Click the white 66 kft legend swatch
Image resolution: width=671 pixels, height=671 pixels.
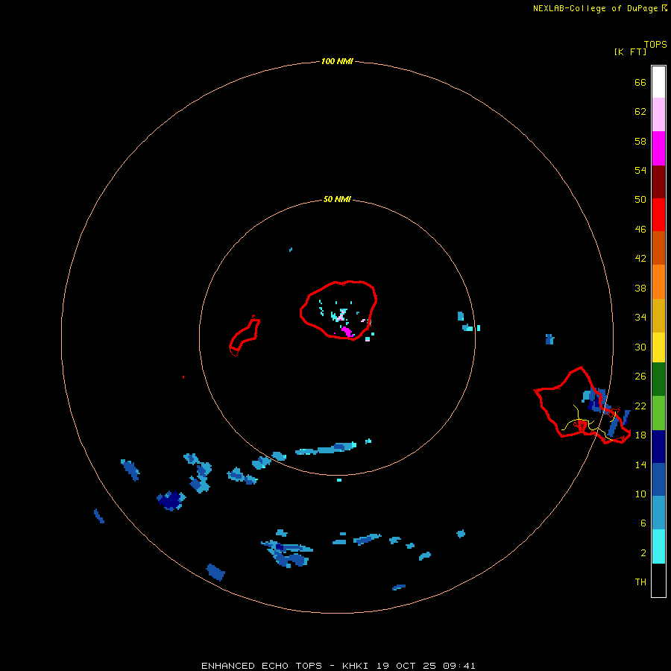658,82
